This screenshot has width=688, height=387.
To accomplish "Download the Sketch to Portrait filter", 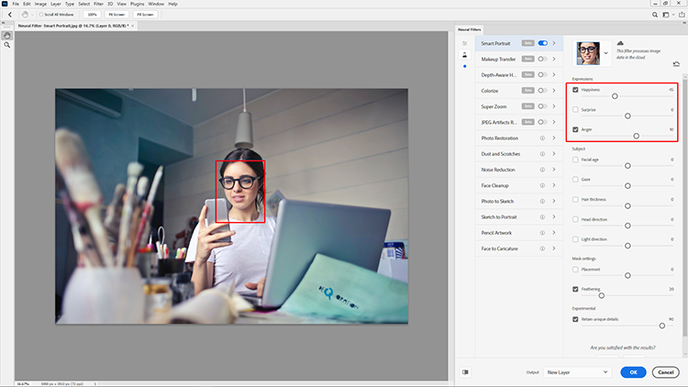I will 542,217.
